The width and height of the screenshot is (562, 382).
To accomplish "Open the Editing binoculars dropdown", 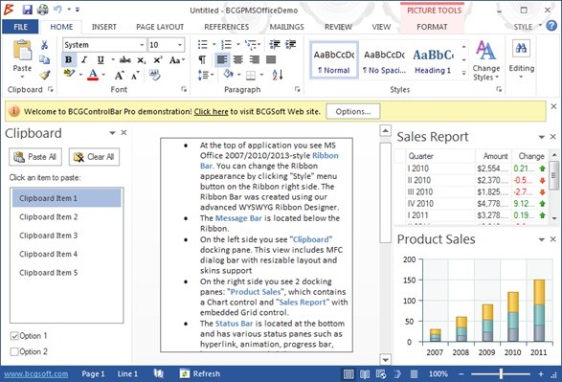I will 522,60.
